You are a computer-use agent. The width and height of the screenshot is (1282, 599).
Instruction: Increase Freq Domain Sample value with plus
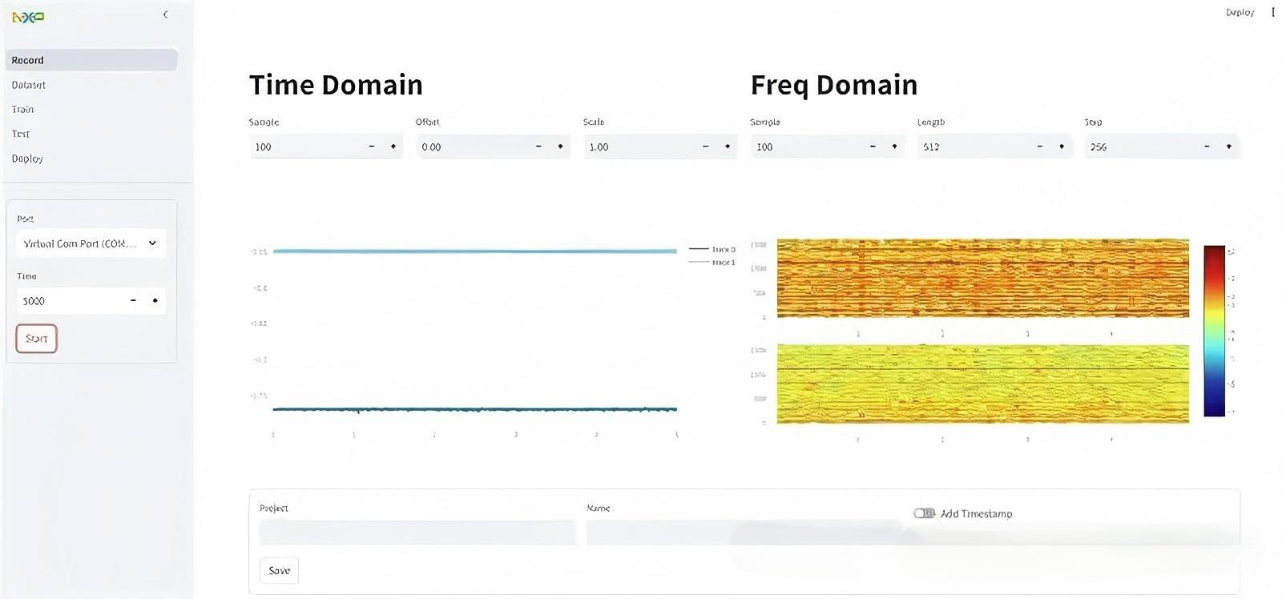(x=894, y=147)
